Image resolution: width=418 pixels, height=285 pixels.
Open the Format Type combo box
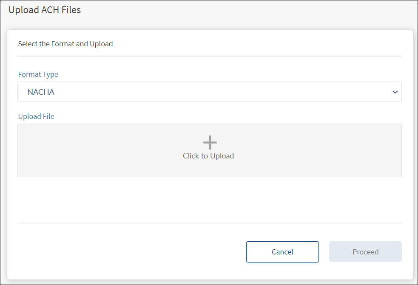coord(209,92)
